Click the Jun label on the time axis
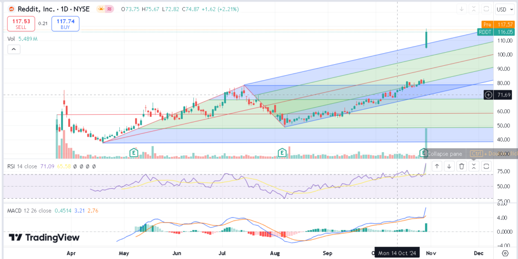This screenshot has width=518, height=259. (x=177, y=253)
